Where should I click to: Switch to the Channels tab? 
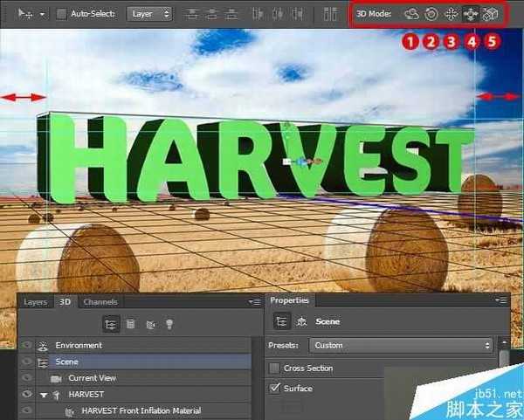(100, 302)
